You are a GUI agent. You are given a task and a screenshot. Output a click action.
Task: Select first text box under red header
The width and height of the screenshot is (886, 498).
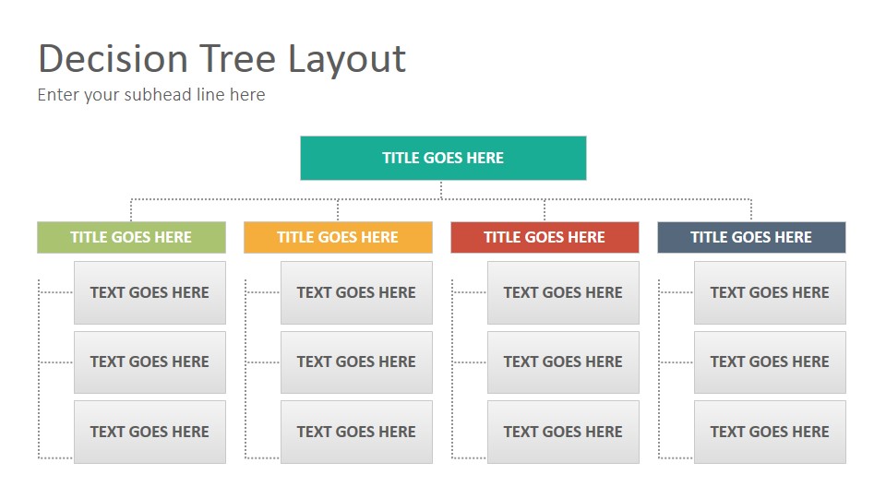coord(563,292)
